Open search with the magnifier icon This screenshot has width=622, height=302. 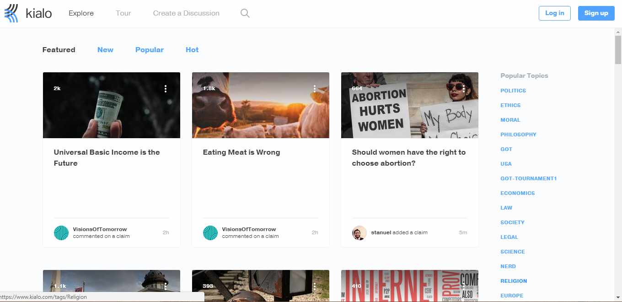coord(245,13)
